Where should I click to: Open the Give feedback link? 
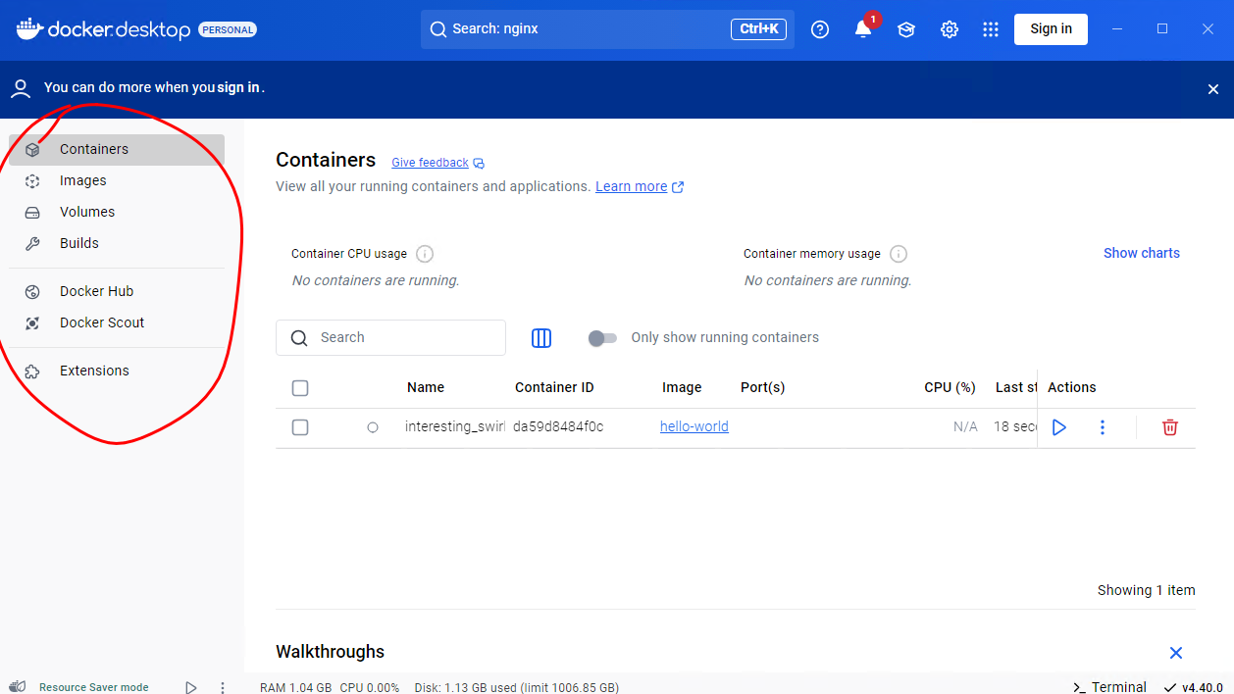437,163
